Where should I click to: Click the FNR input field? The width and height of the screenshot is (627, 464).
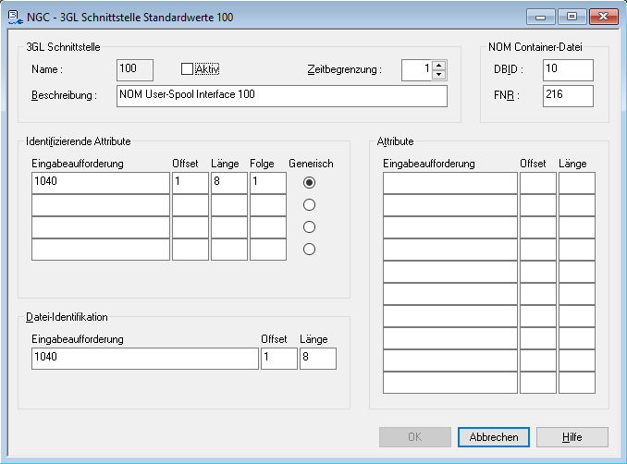[567, 95]
